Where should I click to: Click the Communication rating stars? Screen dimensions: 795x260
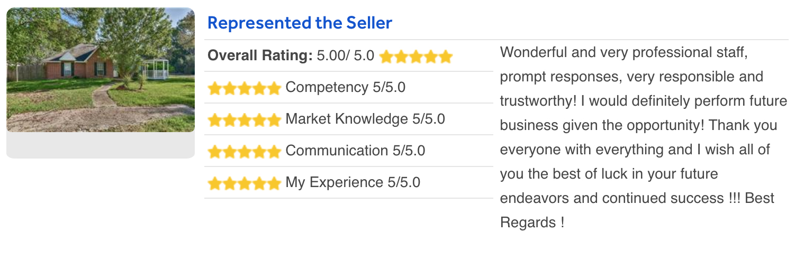[244, 152]
